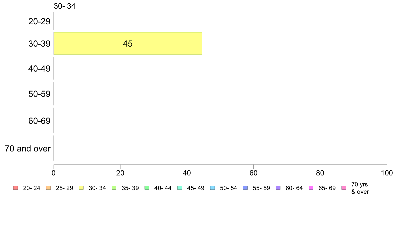Toggle the 20- 24 legend swatch
This screenshot has width=396, height=245.
pyautogui.click(x=16, y=188)
